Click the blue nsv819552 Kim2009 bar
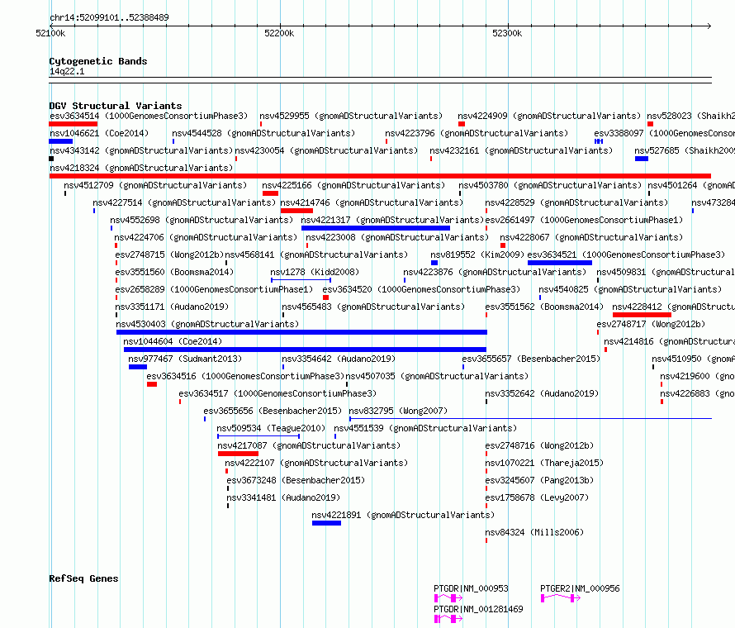 click(x=434, y=263)
